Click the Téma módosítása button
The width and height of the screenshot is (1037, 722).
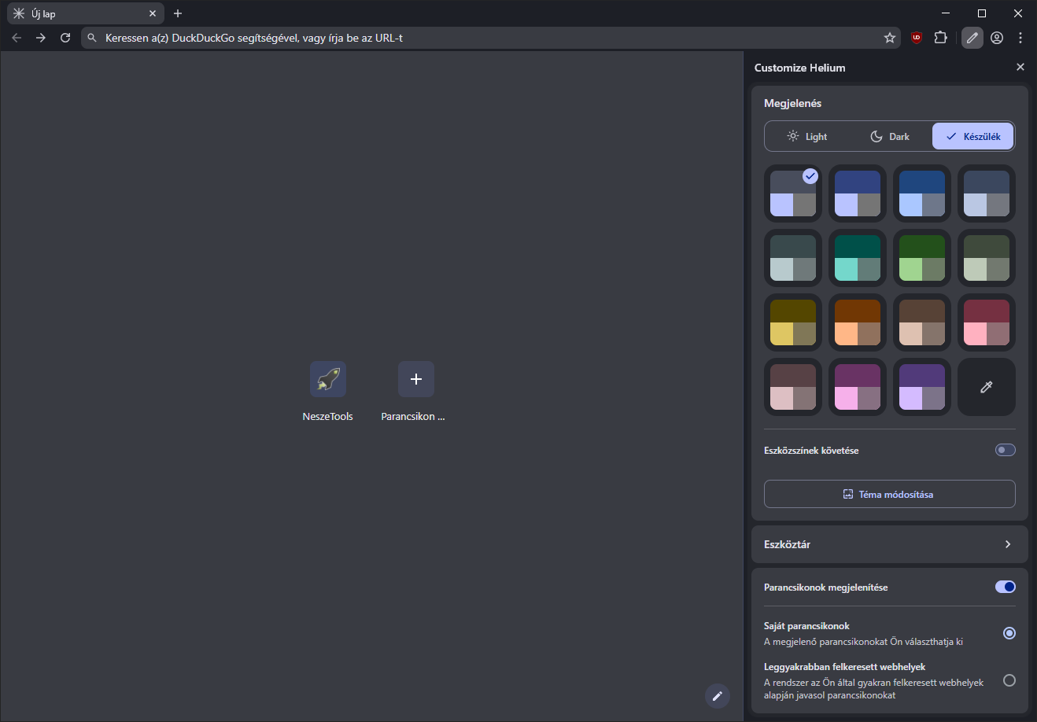pyautogui.click(x=889, y=494)
